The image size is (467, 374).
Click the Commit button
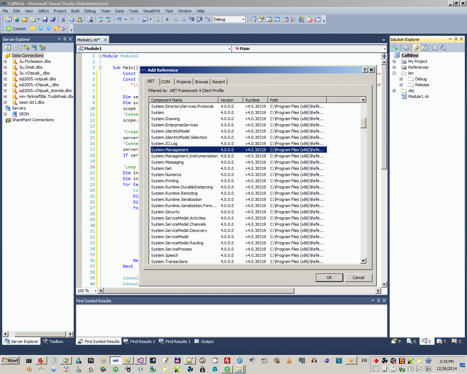coord(16,28)
